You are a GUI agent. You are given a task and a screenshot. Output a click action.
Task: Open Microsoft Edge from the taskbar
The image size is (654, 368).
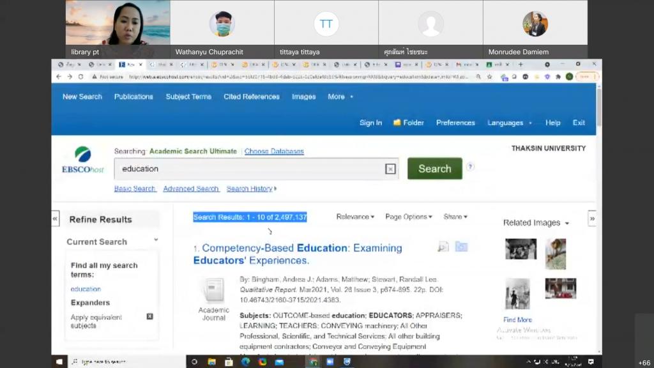(x=246, y=362)
